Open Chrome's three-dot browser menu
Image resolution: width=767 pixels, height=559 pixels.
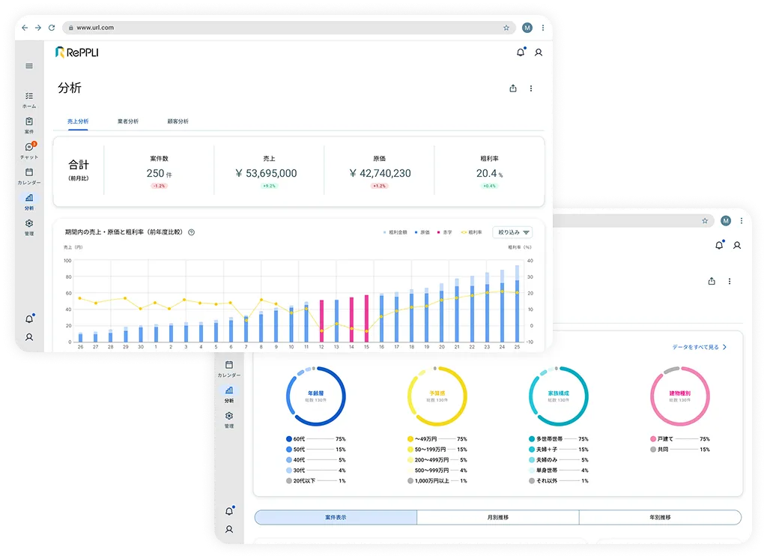(x=543, y=28)
